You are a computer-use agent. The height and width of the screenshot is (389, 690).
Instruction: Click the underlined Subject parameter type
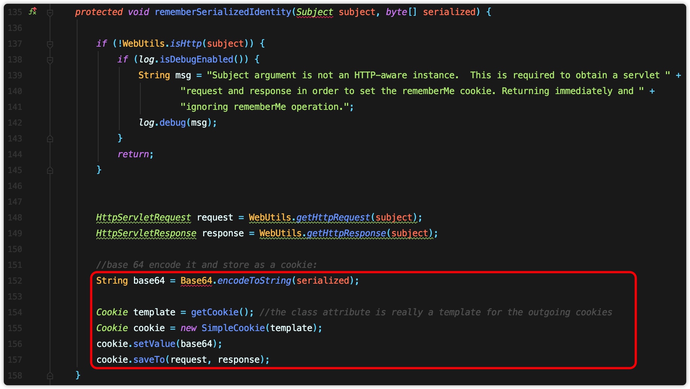point(315,12)
